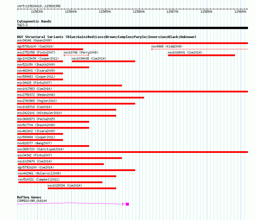
Task: Open the esv2760969 (Vogler2010) label
Action: (37, 101)
